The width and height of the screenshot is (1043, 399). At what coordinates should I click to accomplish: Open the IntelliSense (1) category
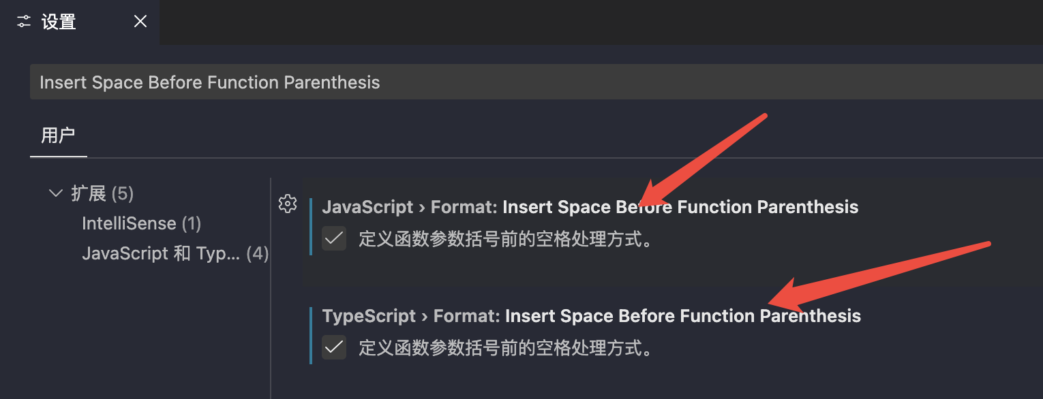click(141, 223)
